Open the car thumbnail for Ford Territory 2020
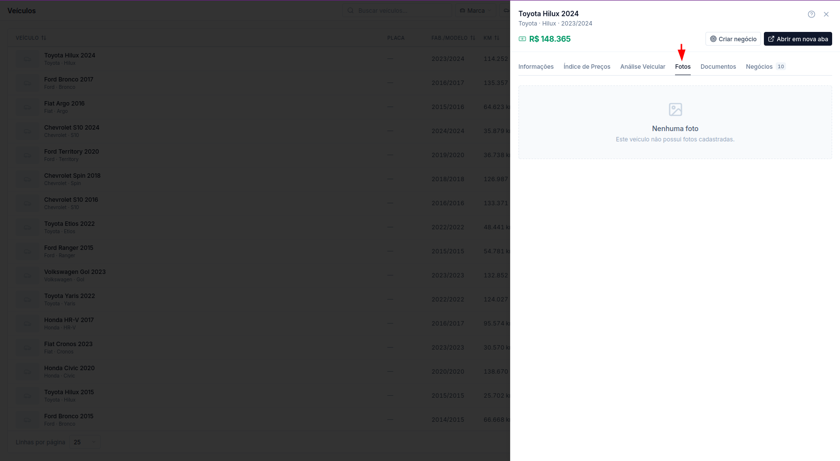The image size is (840, 461). point(27,155)
